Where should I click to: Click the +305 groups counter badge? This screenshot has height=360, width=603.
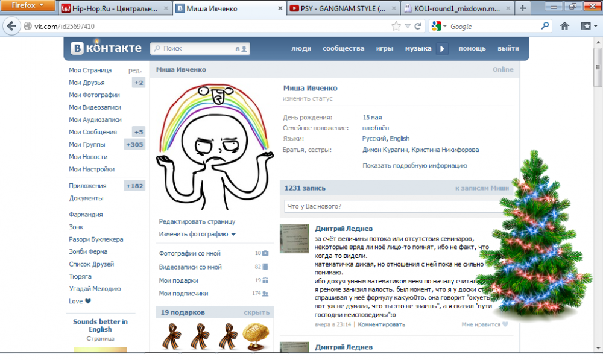[x=134, y=144]
